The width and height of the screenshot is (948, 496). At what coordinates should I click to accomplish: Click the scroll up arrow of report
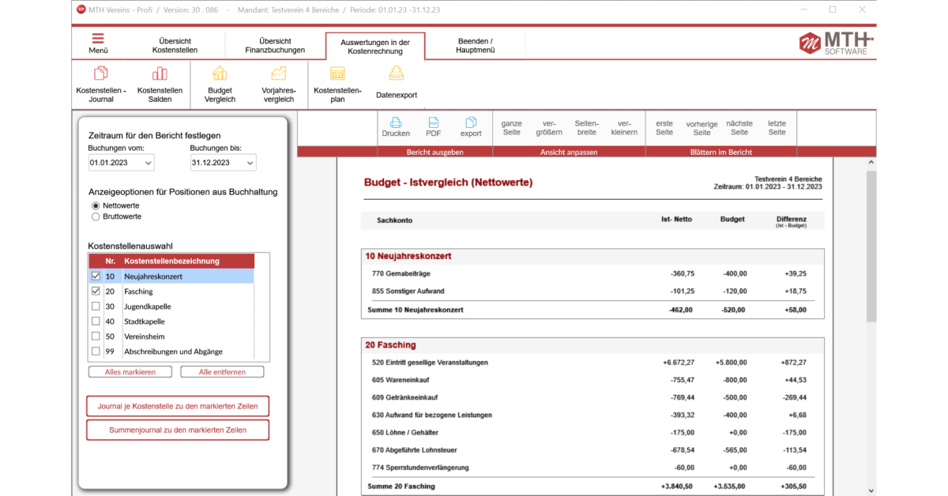point(871,163)
